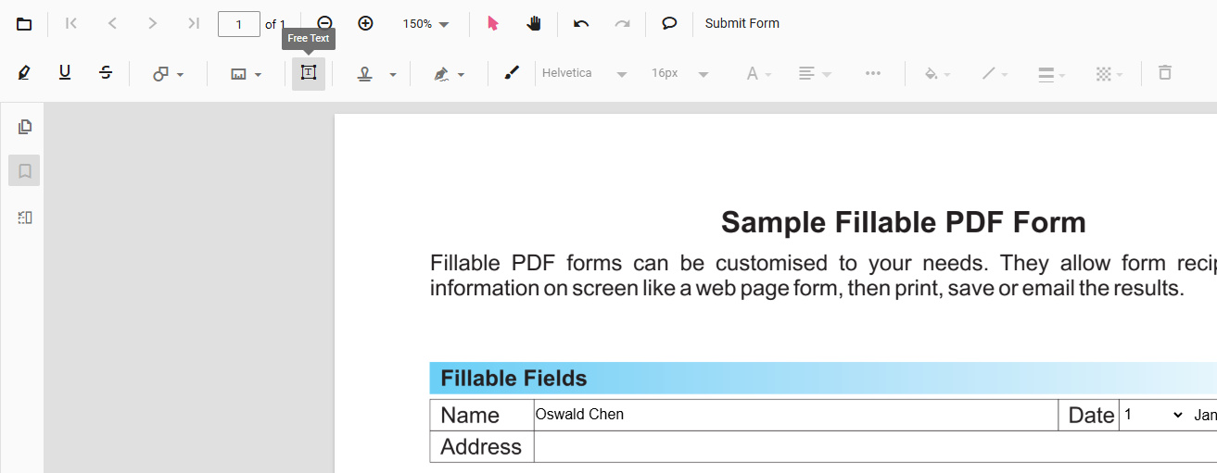Undo the last action
This screenshot has width=1217, height=473.
coord(581,24)
